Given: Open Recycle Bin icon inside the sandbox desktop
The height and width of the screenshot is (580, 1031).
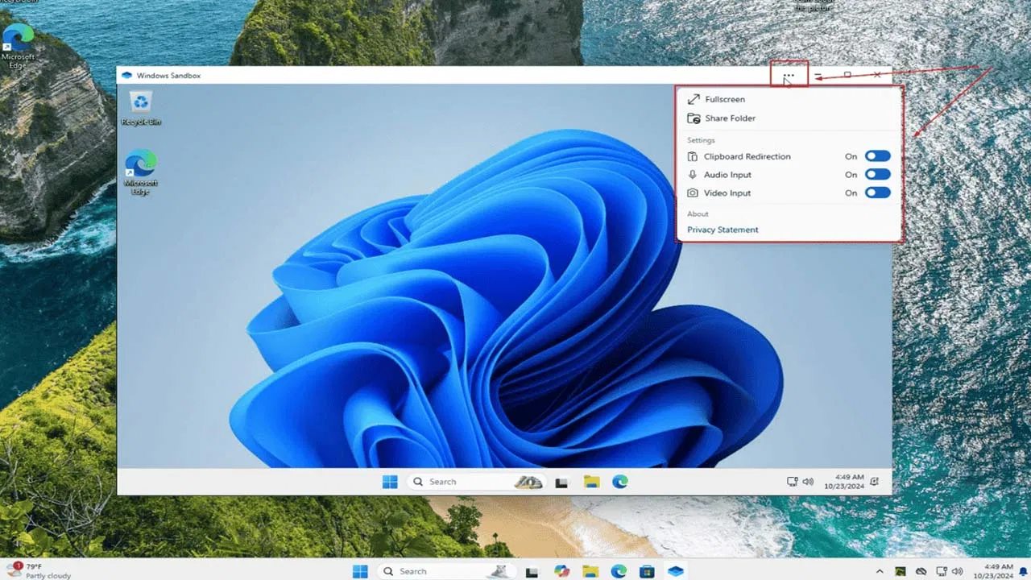Looking at the screenshot, I should 141,108.
